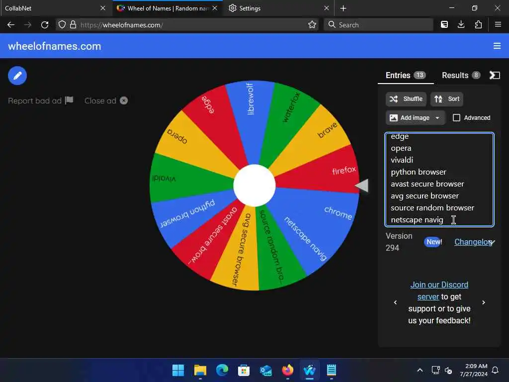
Task: Click the New! badge
Action: [433, 242]
